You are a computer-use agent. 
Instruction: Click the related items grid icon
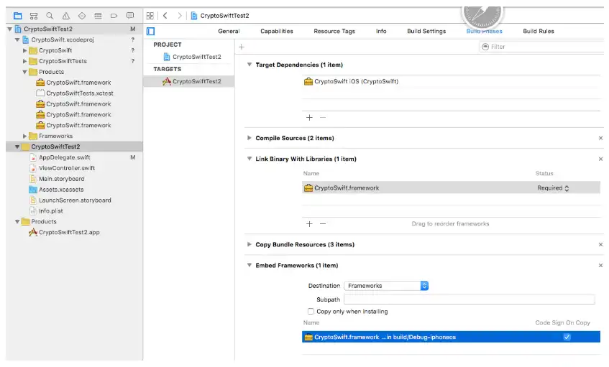click(150, 15)
